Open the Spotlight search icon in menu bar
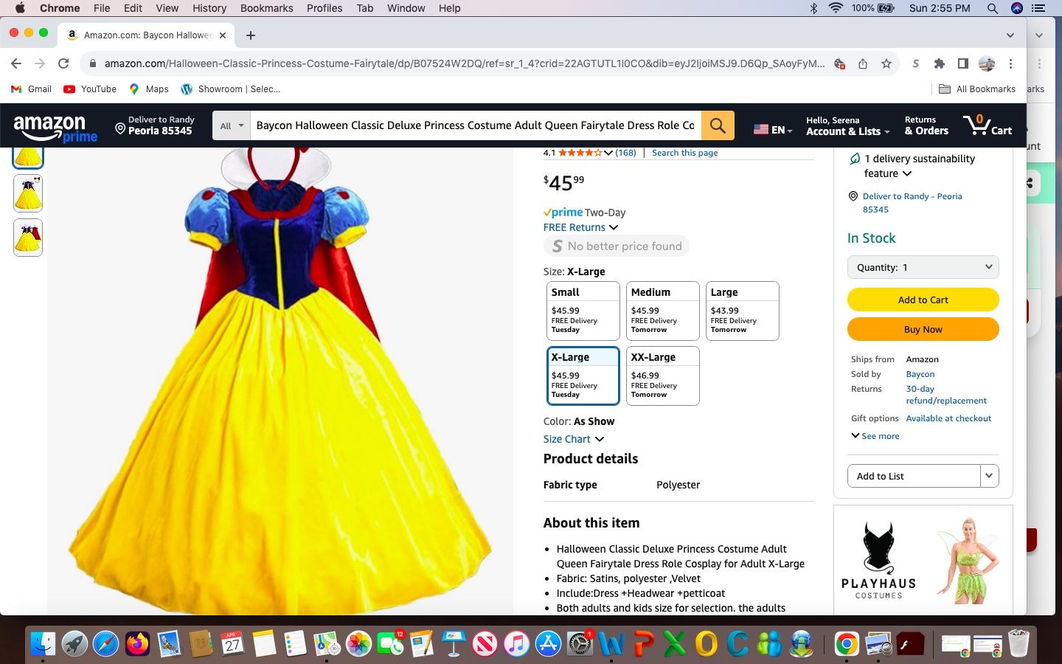1062x664 pixels. (x=993, y=8)
